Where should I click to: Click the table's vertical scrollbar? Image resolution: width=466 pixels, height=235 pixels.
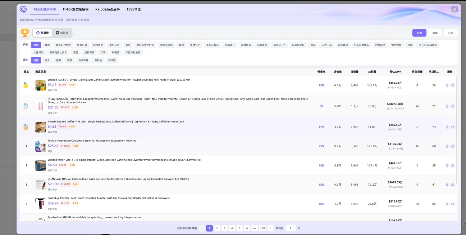tap(456, 130)
